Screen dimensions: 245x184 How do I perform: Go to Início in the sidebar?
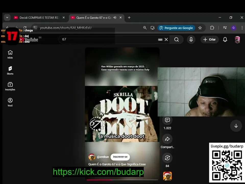click(10, 54)
